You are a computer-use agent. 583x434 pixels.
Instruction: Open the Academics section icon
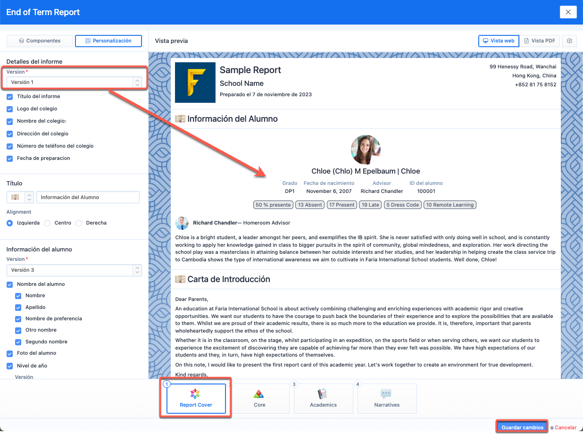(x=323, y=393)
